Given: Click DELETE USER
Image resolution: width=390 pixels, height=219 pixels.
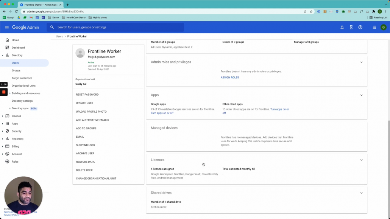Looking at the screenshot, I should [x=84, y=170].
